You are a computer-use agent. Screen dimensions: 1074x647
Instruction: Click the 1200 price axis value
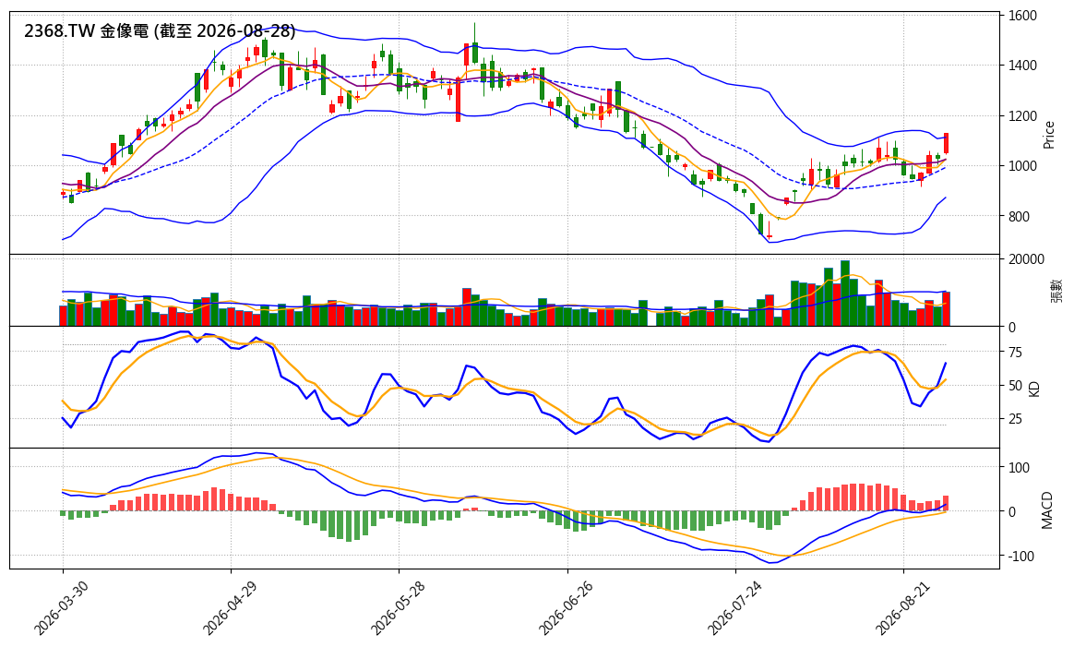click(x=1022, y=115)
